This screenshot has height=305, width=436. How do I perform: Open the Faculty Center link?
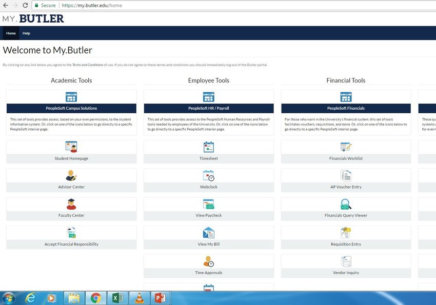point(71,215)
